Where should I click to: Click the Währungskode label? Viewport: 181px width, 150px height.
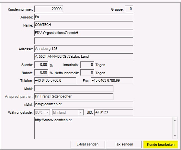click(20, 112)
